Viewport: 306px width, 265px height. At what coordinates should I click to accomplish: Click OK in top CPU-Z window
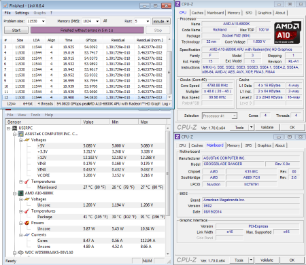[x=292, y=128]
